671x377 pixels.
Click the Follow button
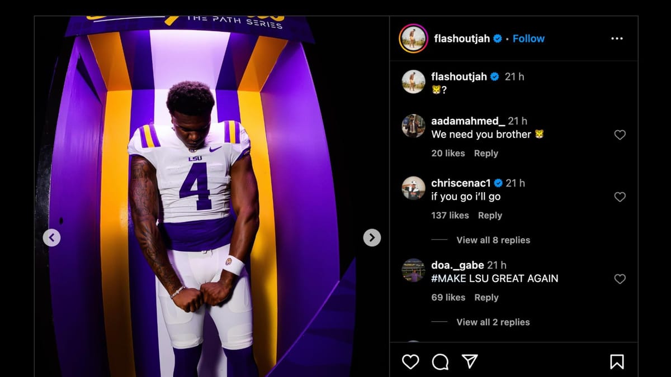(x=528, y=38)
